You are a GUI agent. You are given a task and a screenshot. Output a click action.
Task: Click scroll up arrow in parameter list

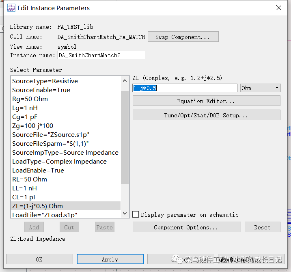(125, 81)
